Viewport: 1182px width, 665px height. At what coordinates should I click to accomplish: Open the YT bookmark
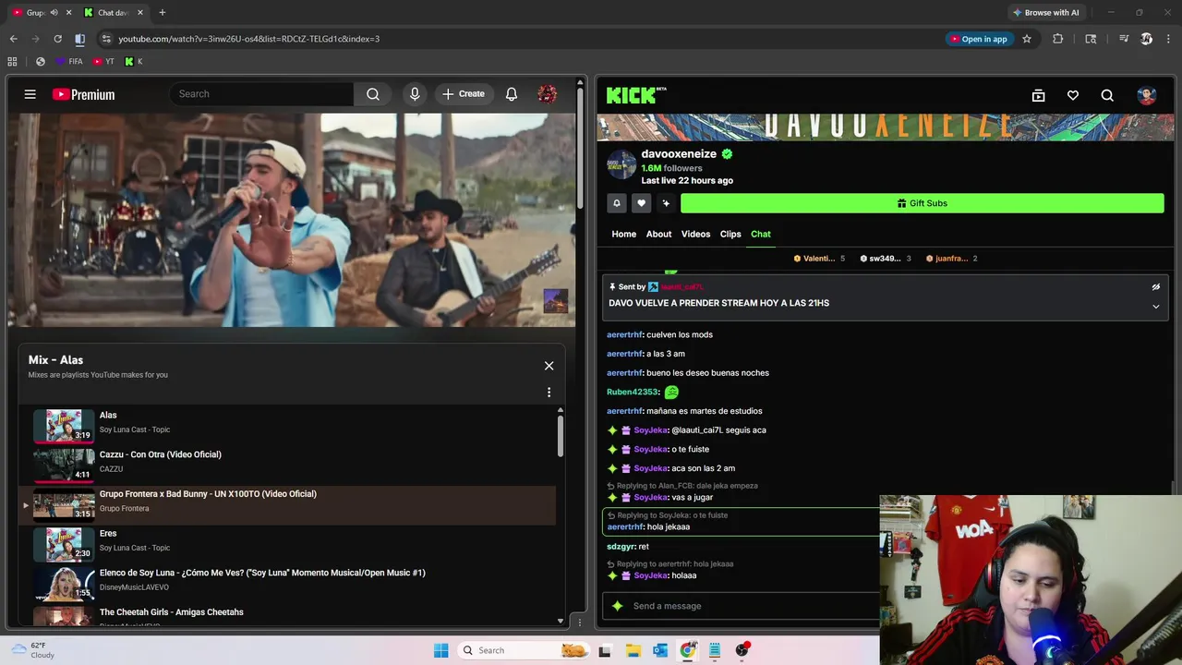click(x=103, y=62)
